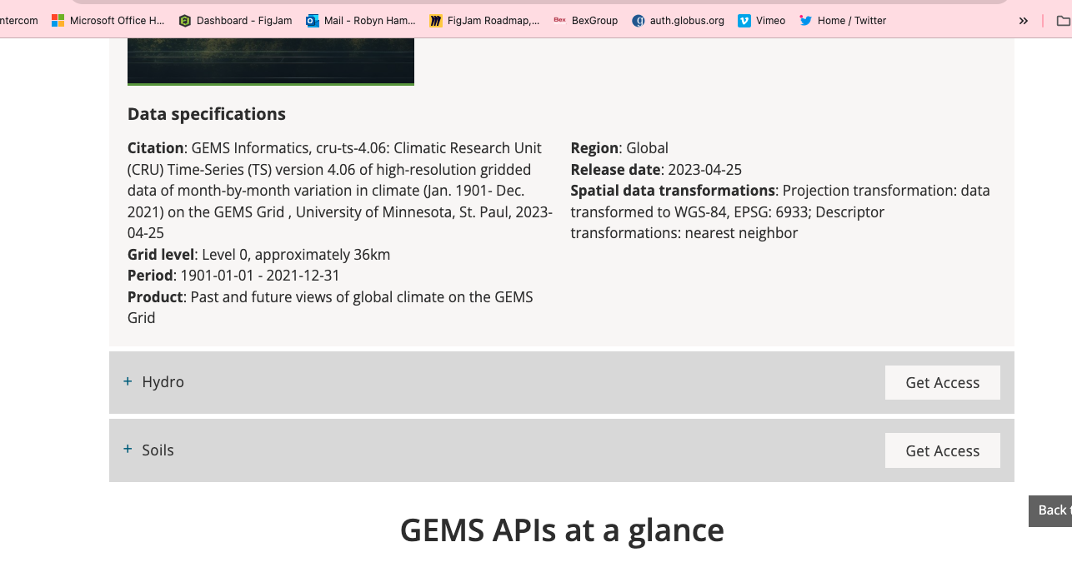Open the BexGroup bookmark
This screenshot has height=572, width=1072.
click(x=585, y=21)
